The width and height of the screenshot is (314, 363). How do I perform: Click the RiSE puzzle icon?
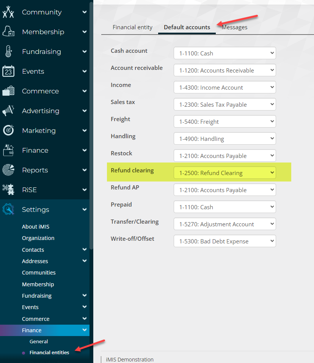[x=8, y=190]
